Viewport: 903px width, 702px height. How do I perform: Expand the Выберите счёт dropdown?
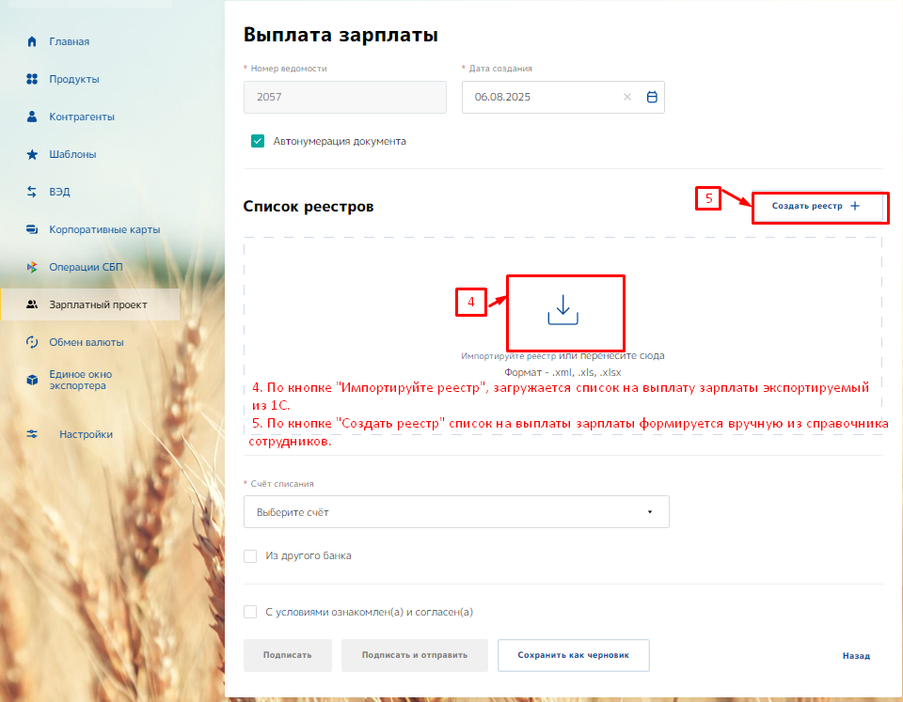tap(456, 512)
